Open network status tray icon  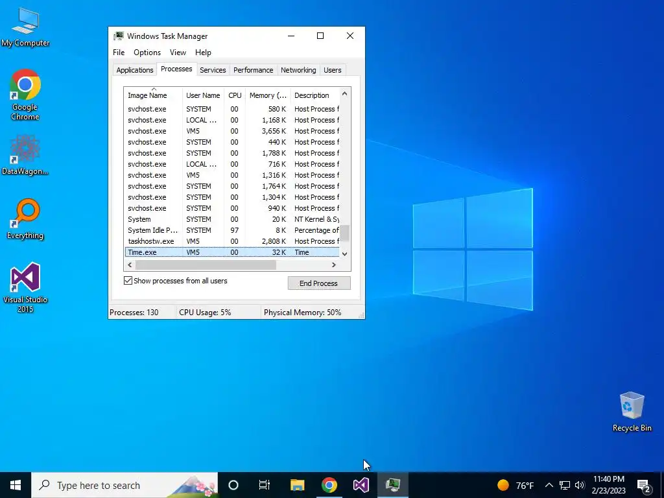(565, 485)
